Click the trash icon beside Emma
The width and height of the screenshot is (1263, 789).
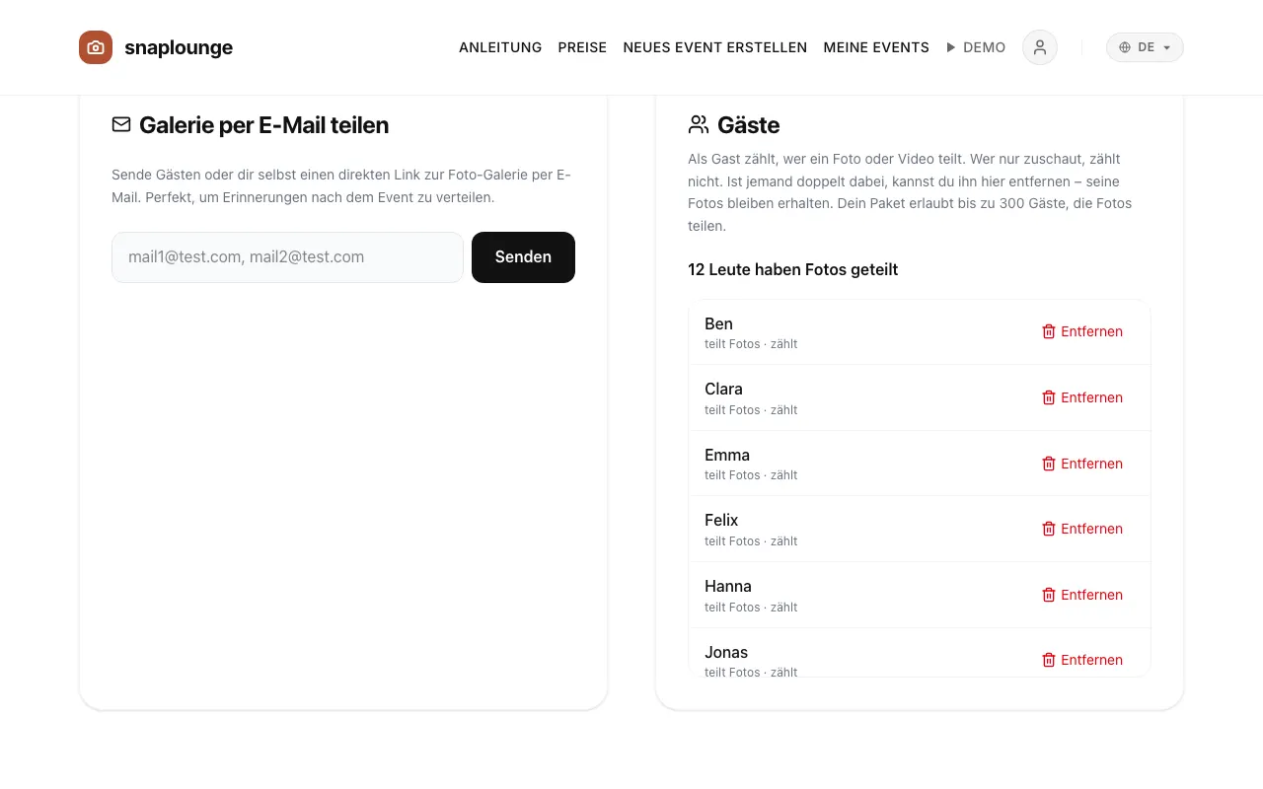pos(1049,464)
